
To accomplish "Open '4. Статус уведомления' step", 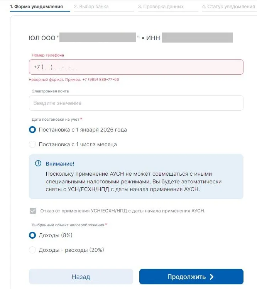I will [x=228, y=7].
